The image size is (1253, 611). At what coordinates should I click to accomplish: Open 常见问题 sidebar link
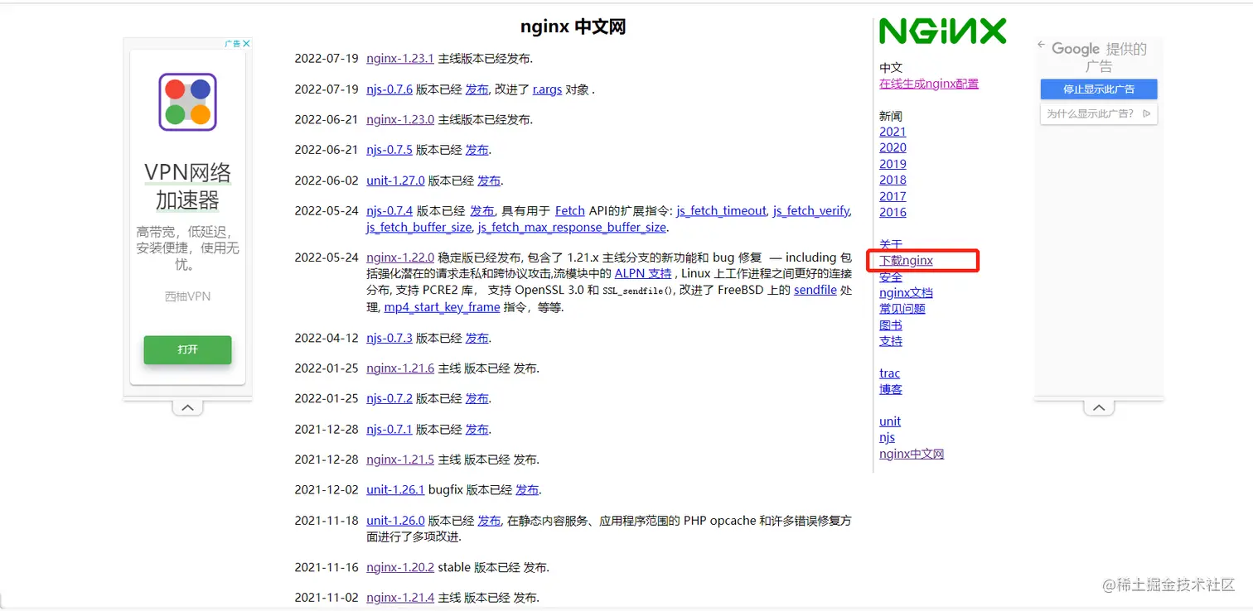coord(902,309)
